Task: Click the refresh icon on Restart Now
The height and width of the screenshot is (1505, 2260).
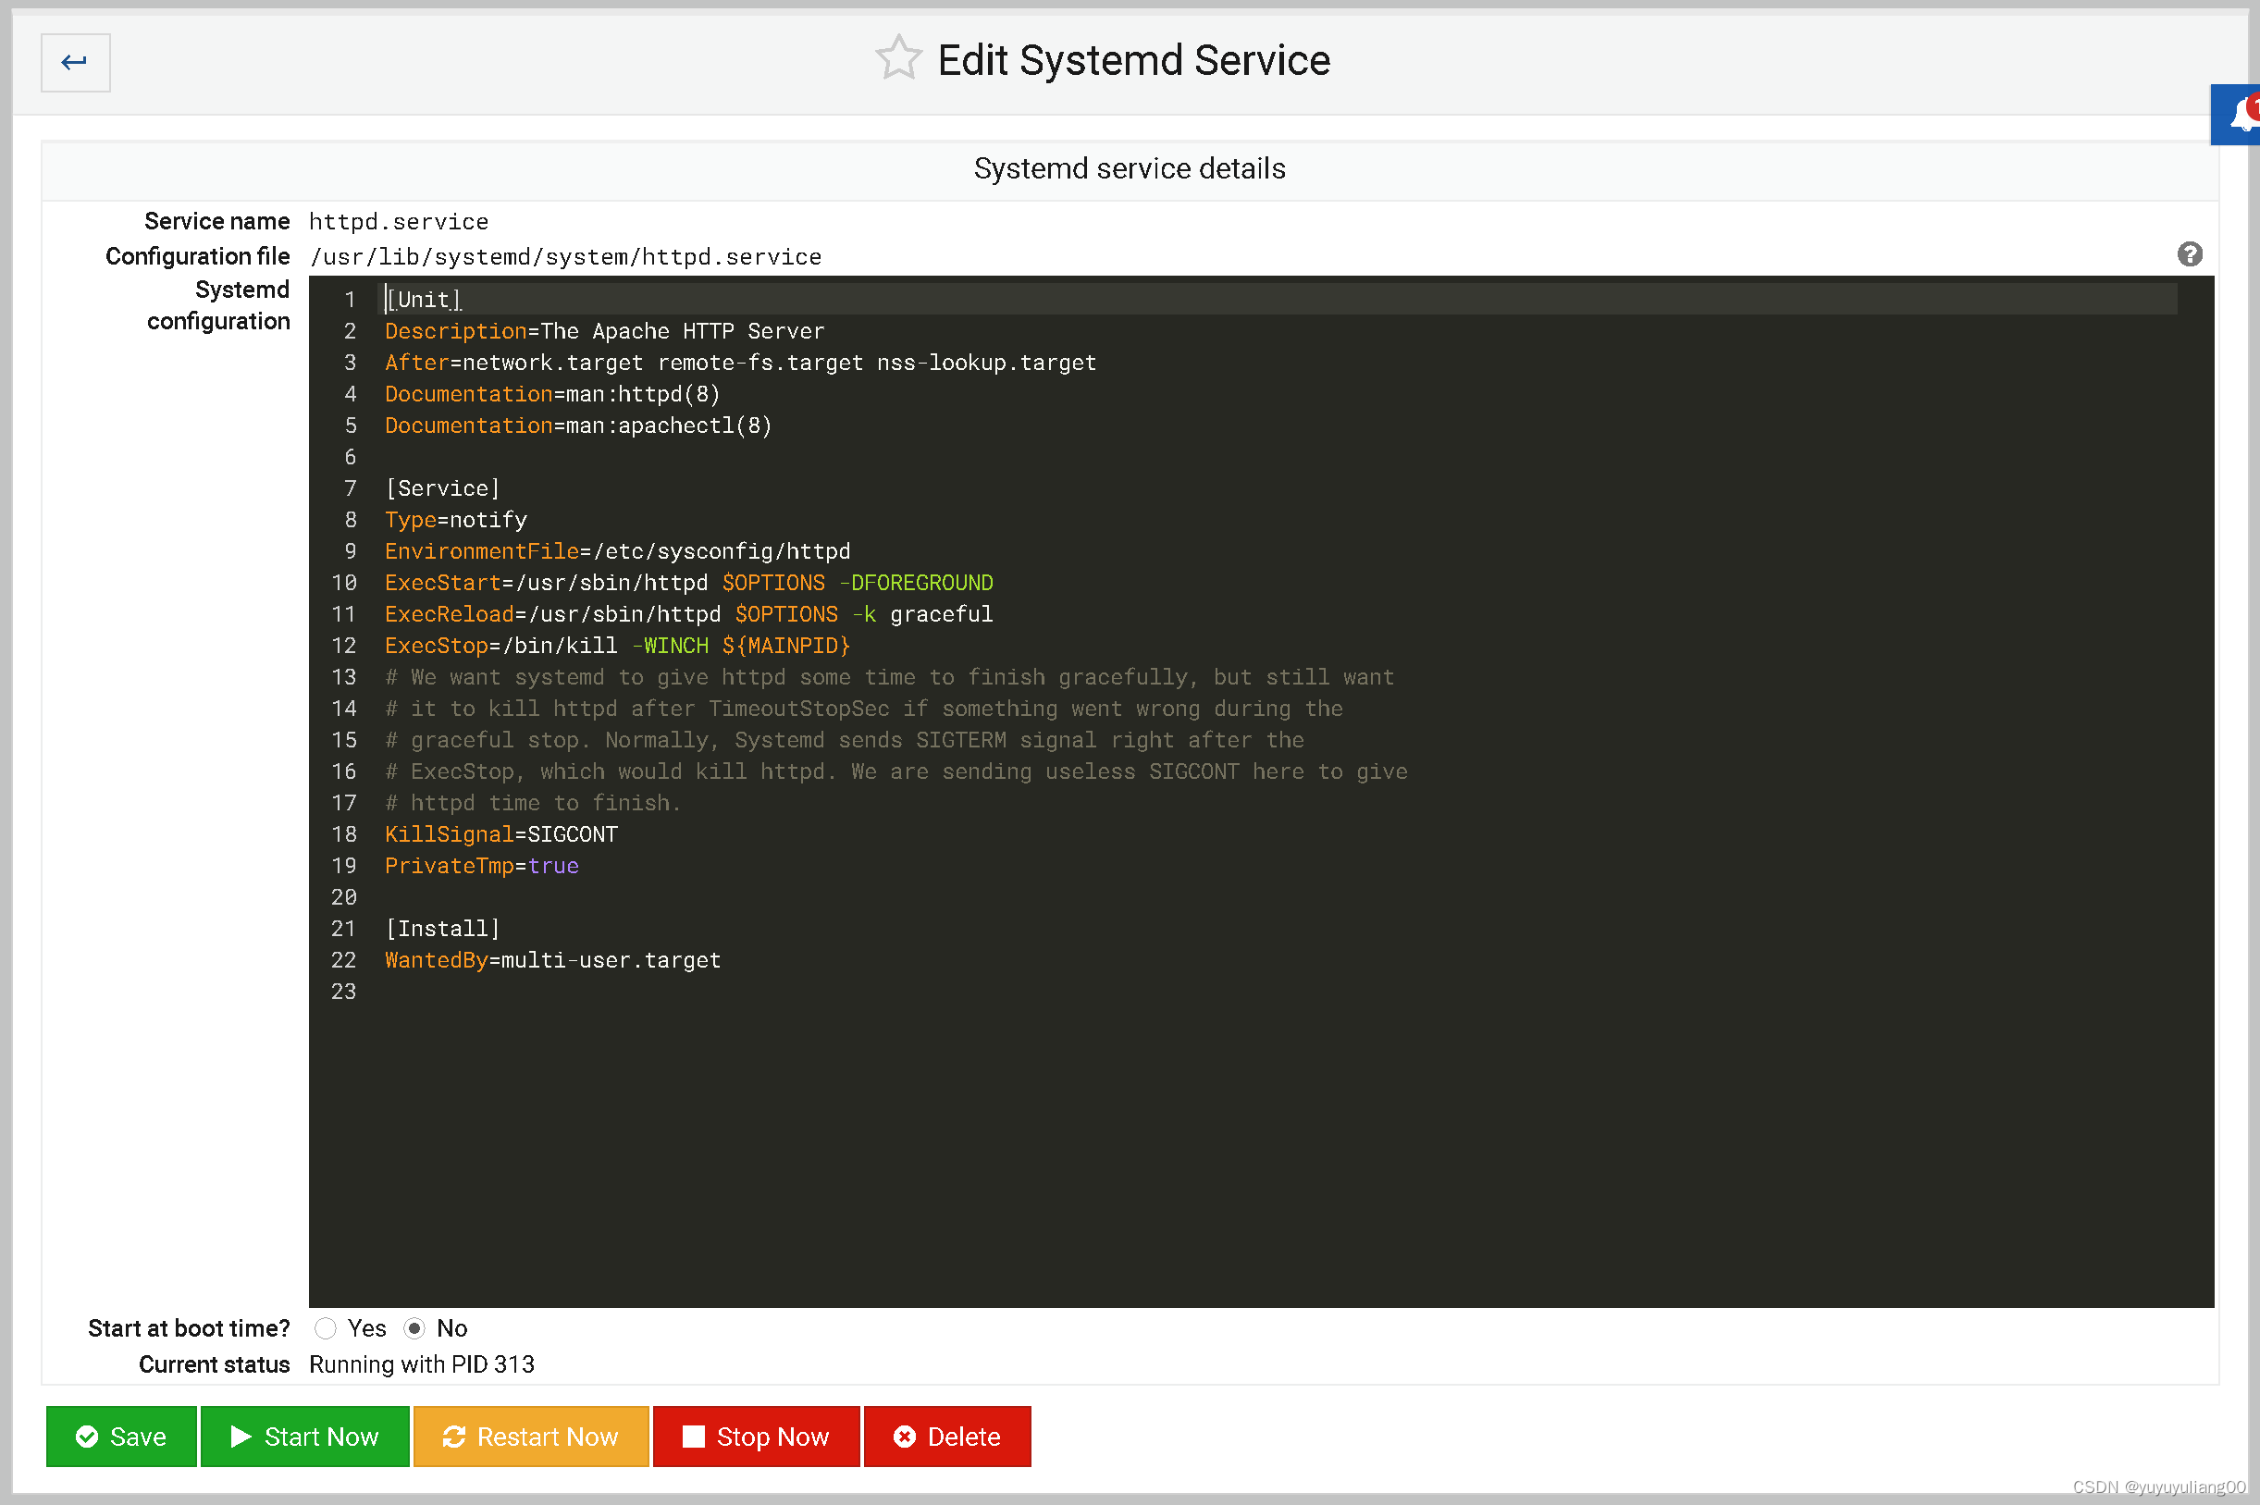Action: pos(454,1437)
